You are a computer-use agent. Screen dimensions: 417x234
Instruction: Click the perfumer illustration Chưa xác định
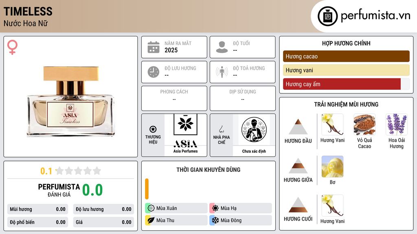coord(254,130)
